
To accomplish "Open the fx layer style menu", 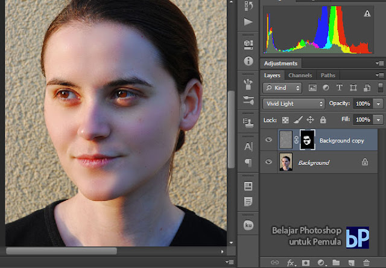I will tap(291, 263).
